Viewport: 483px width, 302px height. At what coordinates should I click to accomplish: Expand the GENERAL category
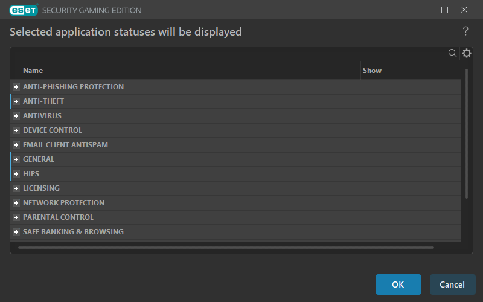click(16, 159)
